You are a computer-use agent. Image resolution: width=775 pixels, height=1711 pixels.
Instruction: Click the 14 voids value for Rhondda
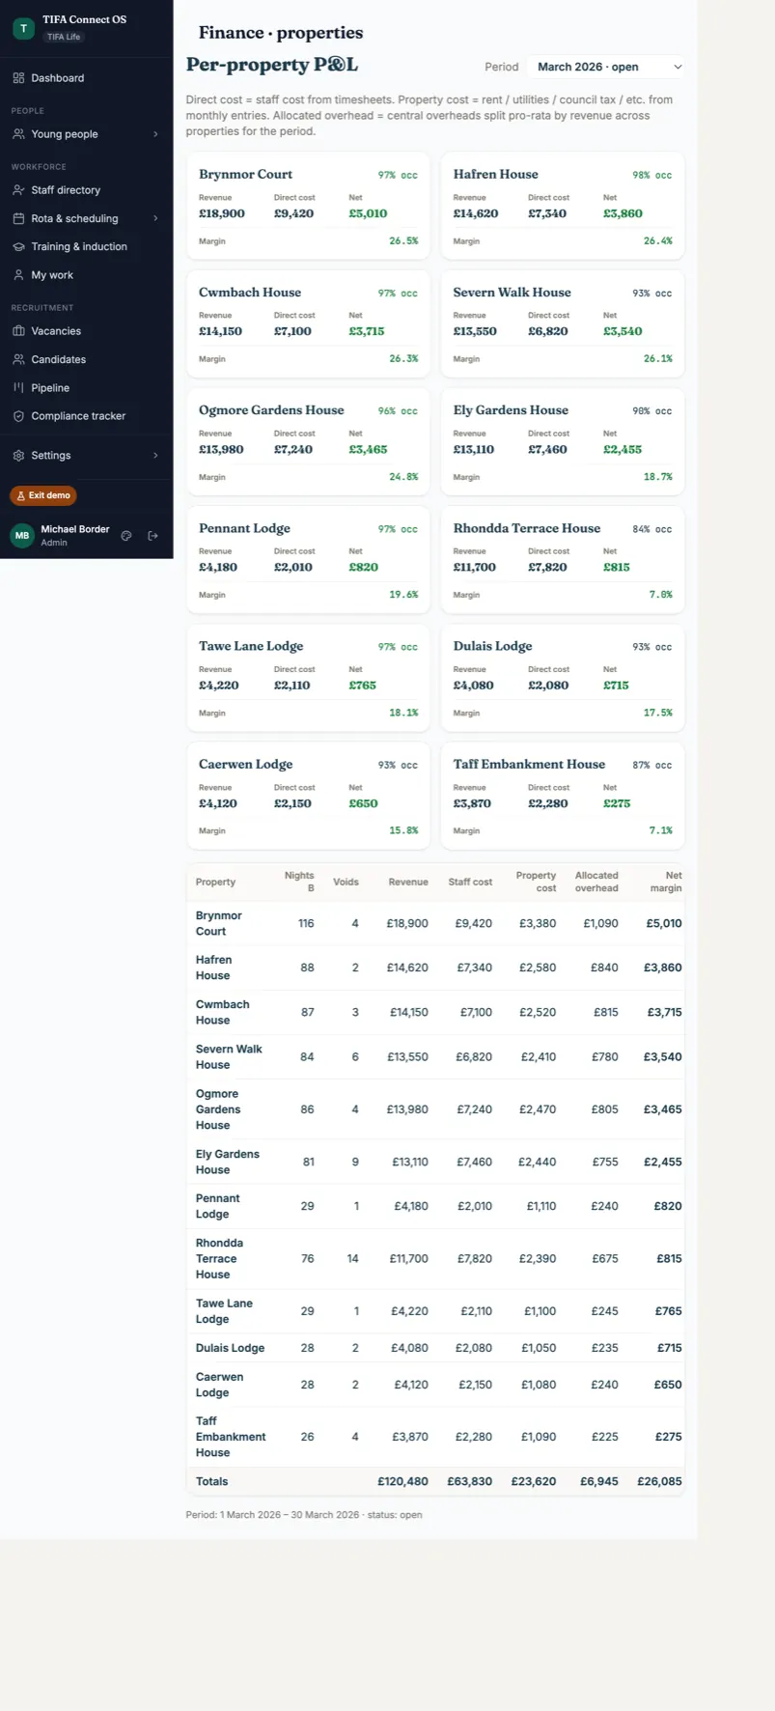point(352,1259)
